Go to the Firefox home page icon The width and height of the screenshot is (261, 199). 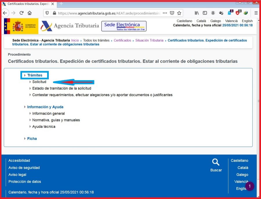click(30, 13)
